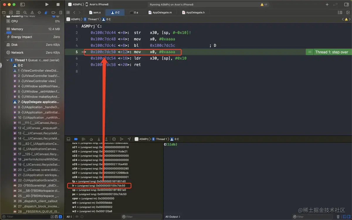Switch to the AppDelegate.h tab

point(194,13)
